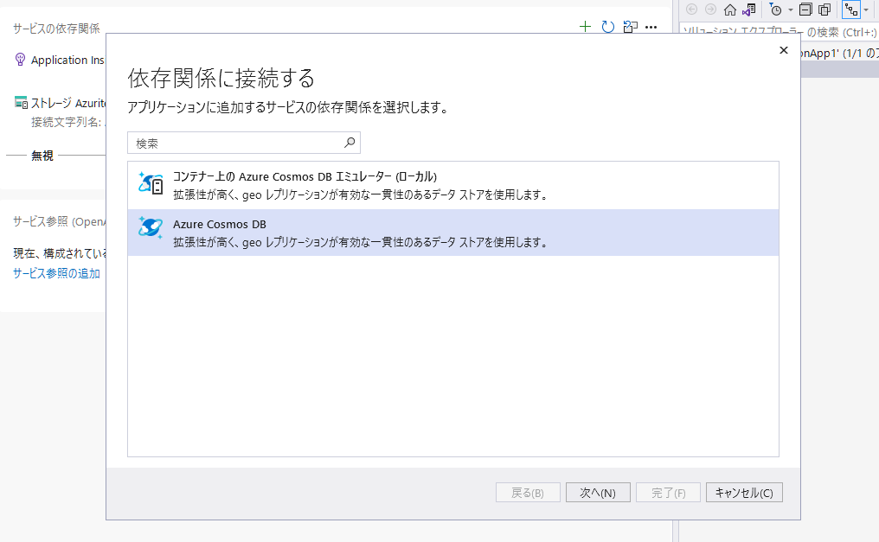879x542 pixels.
Task: Open the dropdown beside pending changes filter
Action: [x=791, y=10]
